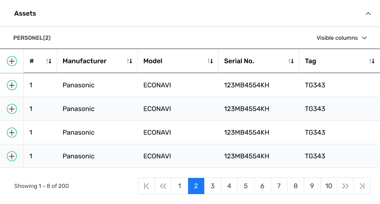Expand the last Panasonic row with its plus icon
This screenshot has width=380, height=204.
tap(12, 156)
